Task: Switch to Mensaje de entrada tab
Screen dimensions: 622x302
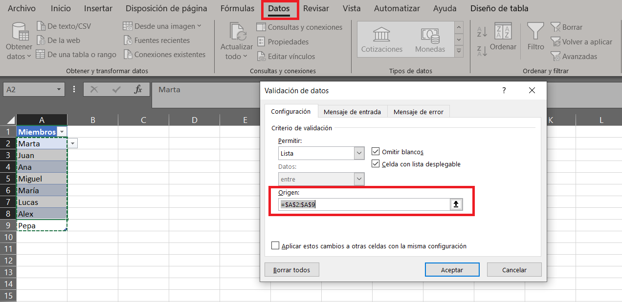Action: click(x=352, y=112)
